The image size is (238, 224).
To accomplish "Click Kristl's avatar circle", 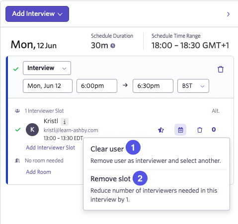I will click(32, 130).
